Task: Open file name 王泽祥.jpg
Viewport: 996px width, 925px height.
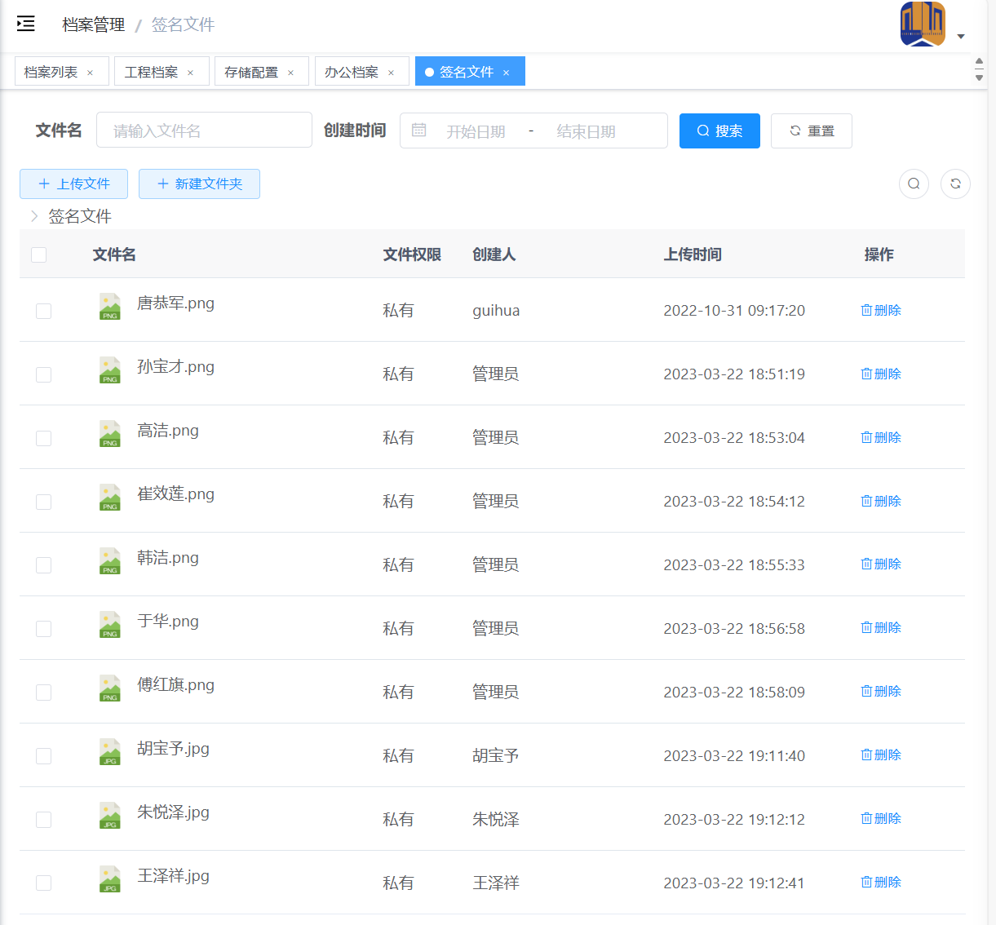Action: pos(173,876)
